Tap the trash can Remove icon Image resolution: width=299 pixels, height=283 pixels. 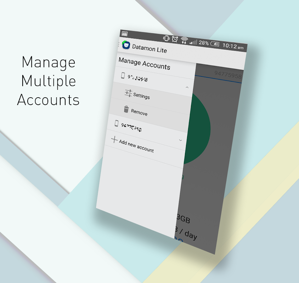[x=126, y=109]
